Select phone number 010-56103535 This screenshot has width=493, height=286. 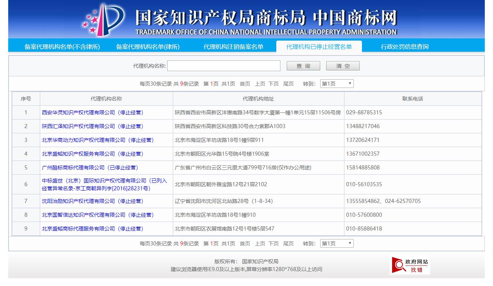(364, 184)
